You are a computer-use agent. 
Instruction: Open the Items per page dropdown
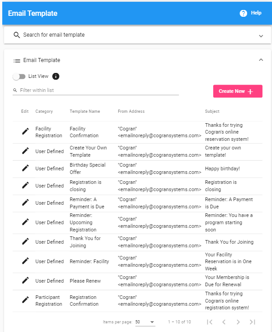tap(145, 322)
